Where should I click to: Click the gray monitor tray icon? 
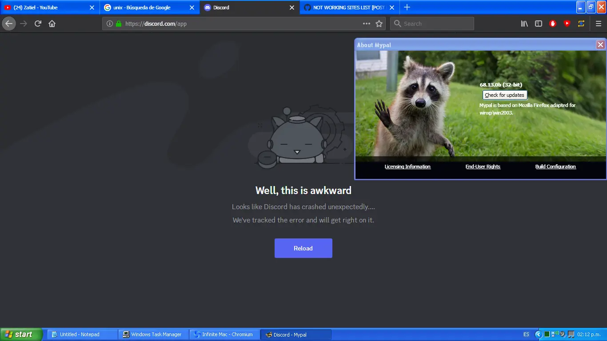(571, 334)
